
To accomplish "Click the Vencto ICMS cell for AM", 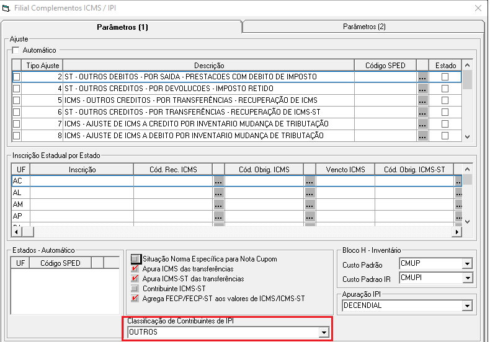I will 345,204.
